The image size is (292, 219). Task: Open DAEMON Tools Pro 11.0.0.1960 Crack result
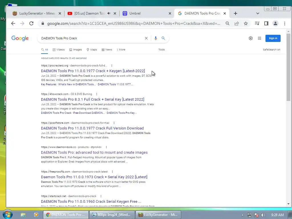point(91,202)
